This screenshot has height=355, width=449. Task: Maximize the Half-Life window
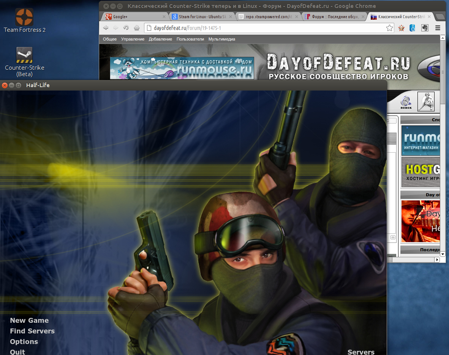pyautogui.click(x=18, y=85)
